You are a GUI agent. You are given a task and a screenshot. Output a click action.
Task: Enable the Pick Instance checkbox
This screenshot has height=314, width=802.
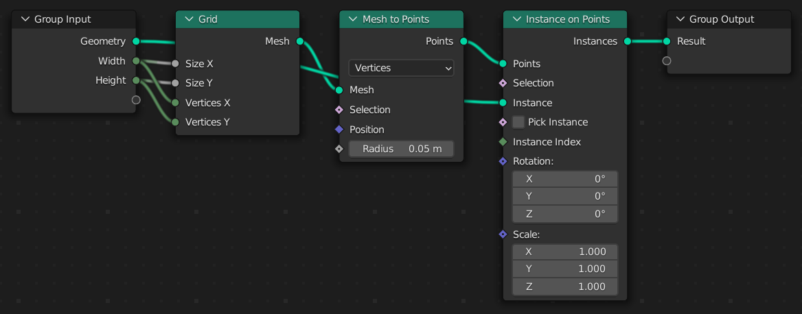coord(518,122)
